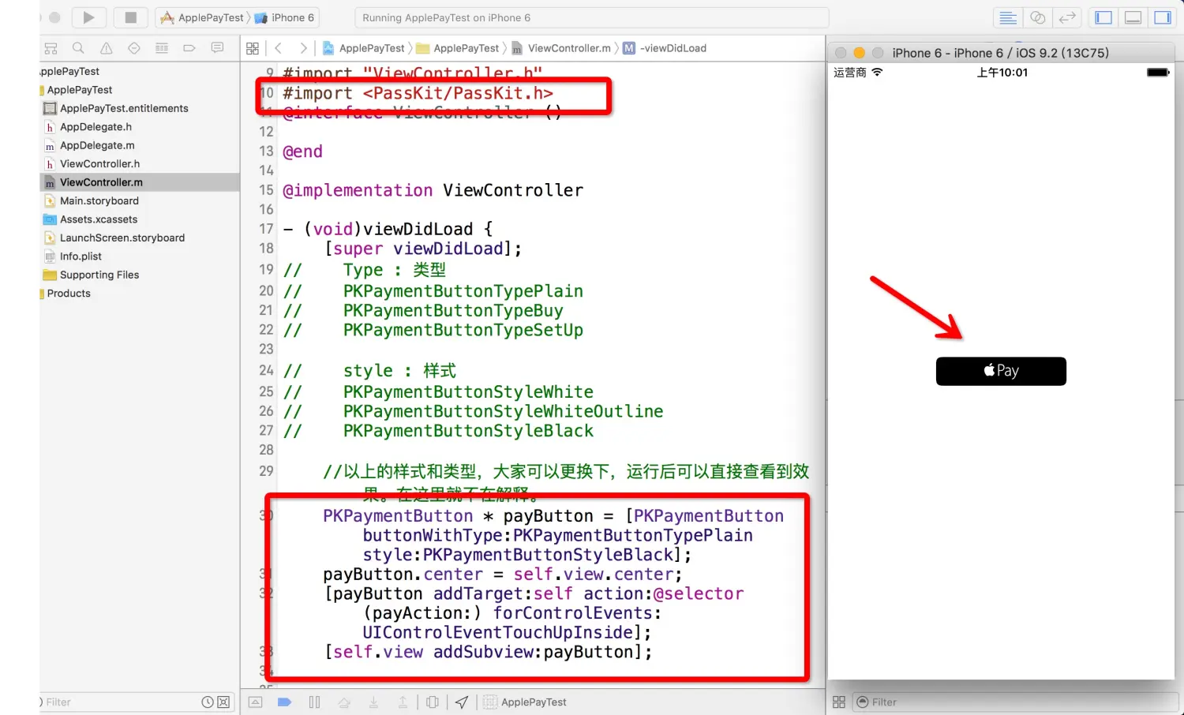
Task: Open the related items grid menu
Action: 253,48
